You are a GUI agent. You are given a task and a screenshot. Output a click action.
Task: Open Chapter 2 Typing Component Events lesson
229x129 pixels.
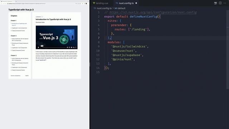coord(18,51)
